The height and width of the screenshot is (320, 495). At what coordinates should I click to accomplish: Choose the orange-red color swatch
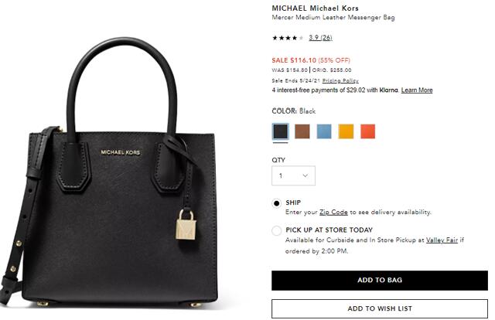pos(367,131)
